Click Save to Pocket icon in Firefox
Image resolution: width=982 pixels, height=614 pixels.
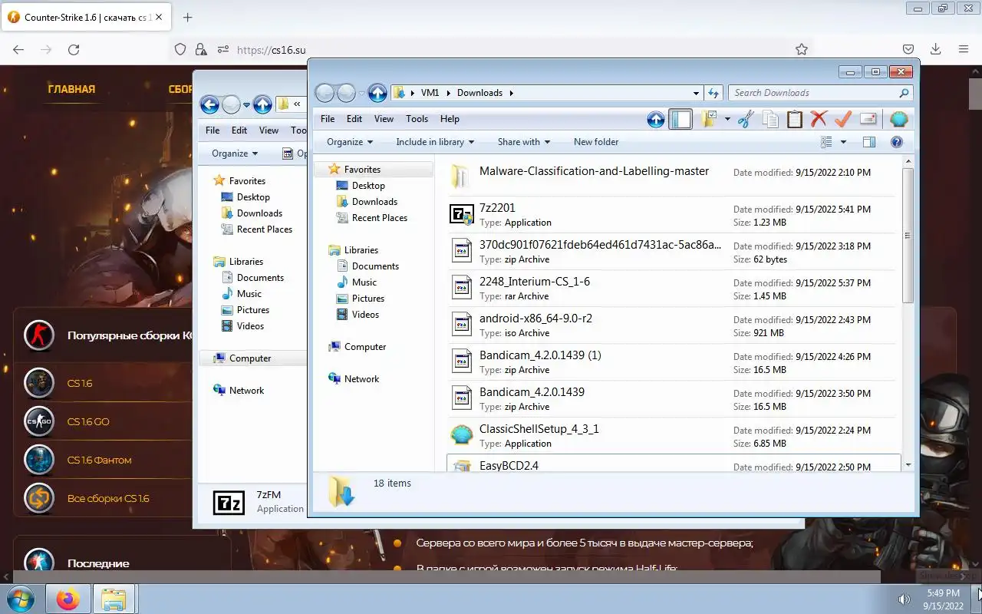(908, 49)
